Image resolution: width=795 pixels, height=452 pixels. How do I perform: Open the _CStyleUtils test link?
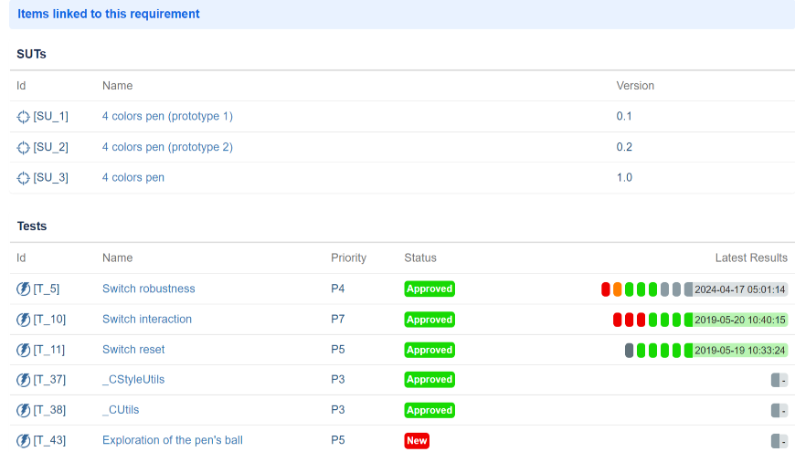(133, 379)
